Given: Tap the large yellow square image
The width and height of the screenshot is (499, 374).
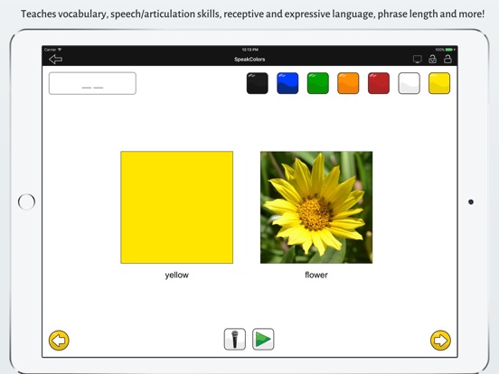Looking at the screenshot, I should 177,208.
